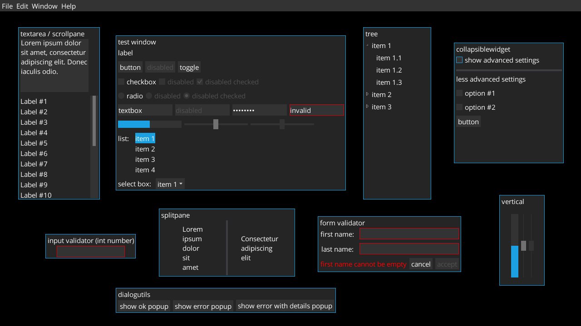Viewport: 581px width, 326px height.
Task: Tick option #2 checkbox
Action: tap(459, 107)
